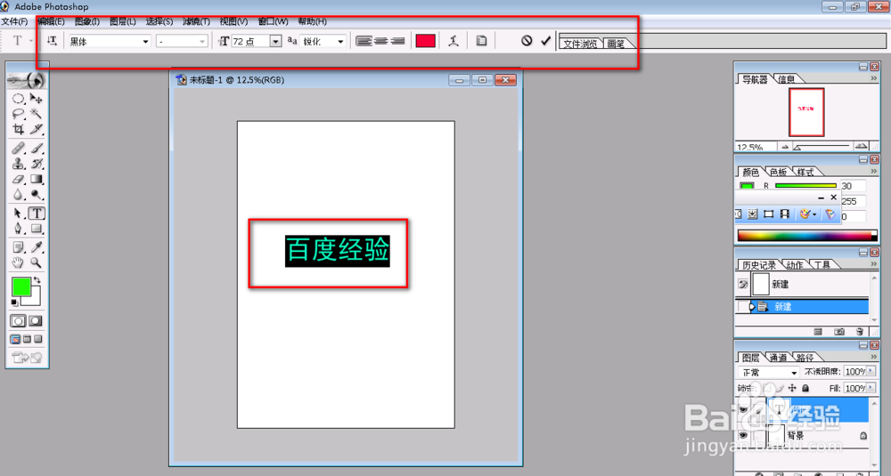The image size is (891, 476).
Task: Select the Clone Stamp tool
Action: coord(18,164)
